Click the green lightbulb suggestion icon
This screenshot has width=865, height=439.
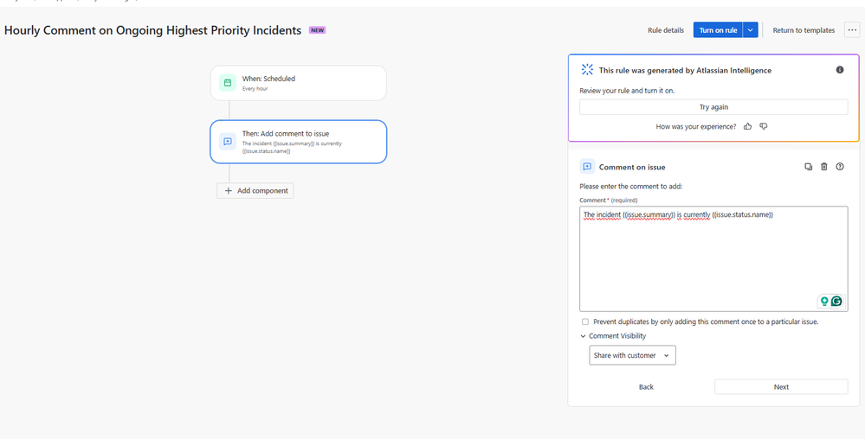pyautogui.click(x=824, y=302)
